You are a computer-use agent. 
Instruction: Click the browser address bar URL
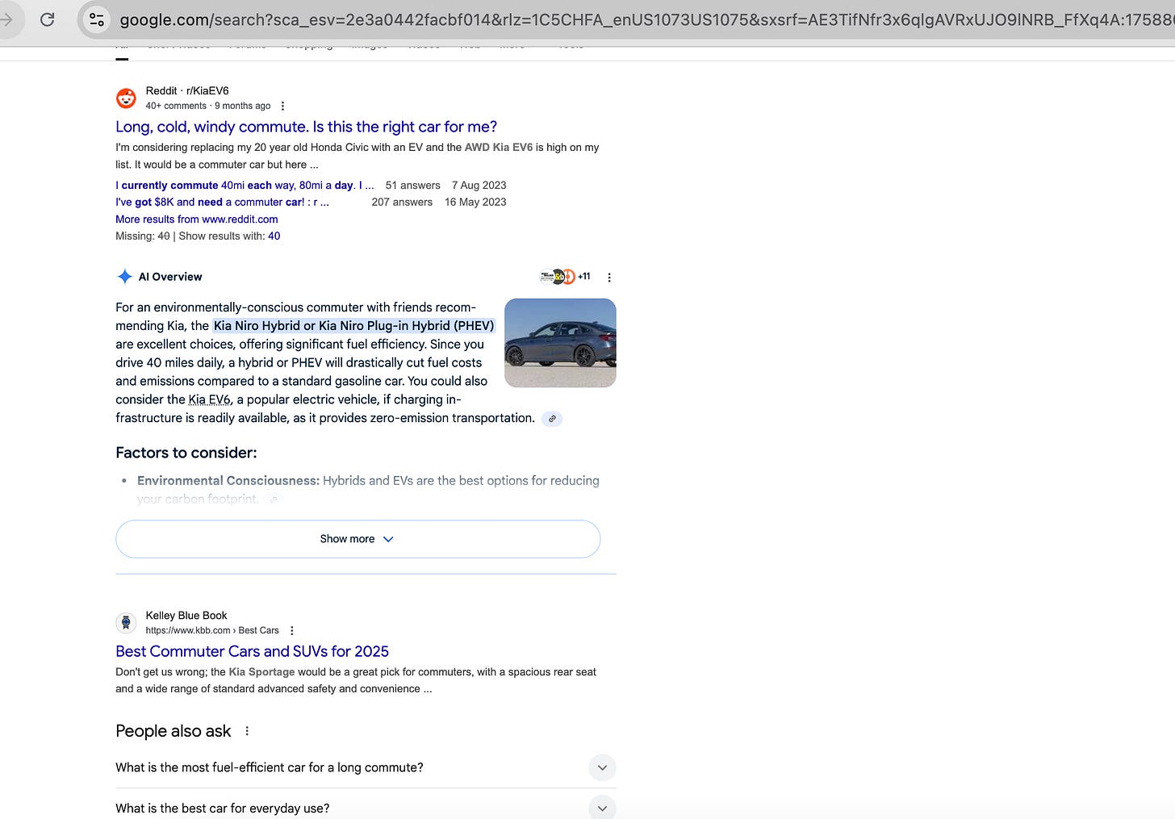click(646, 19)
